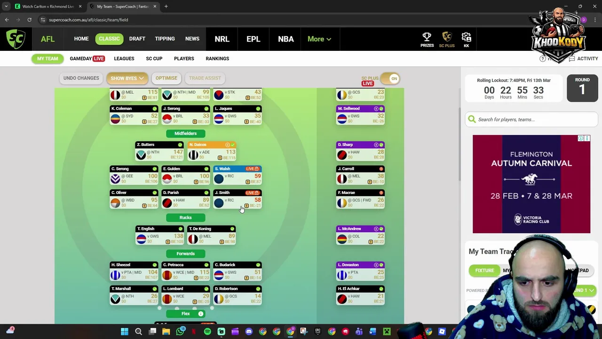Viewport: 602px width, 339px height.
Task: Click the Undo Changes button
Action: 81,78
